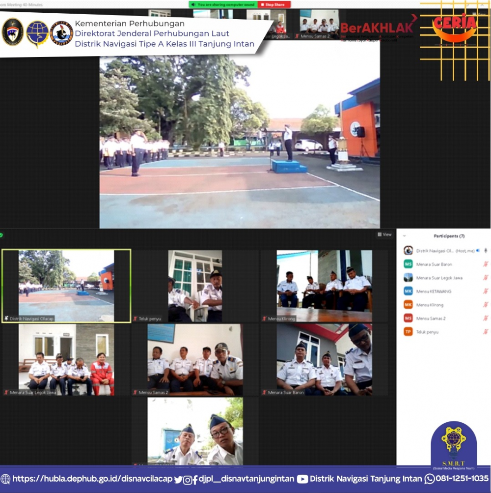Click green MS avatar of Menara Suar Baron
The width and height of the screenshot is (491, 493).
coord(408,264)
